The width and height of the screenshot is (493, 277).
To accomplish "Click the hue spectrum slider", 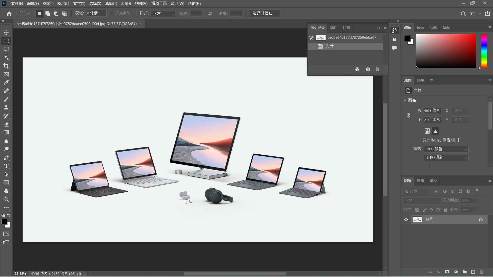I will point(484,51).
